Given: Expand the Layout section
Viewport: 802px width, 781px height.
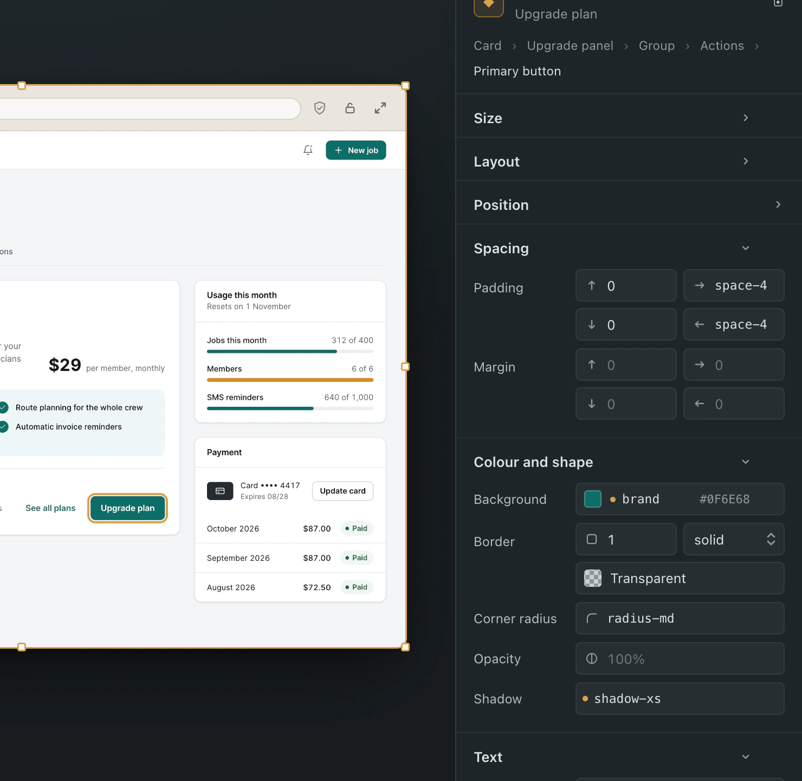Looking at the screenshot, I should (x=746, y=161).
